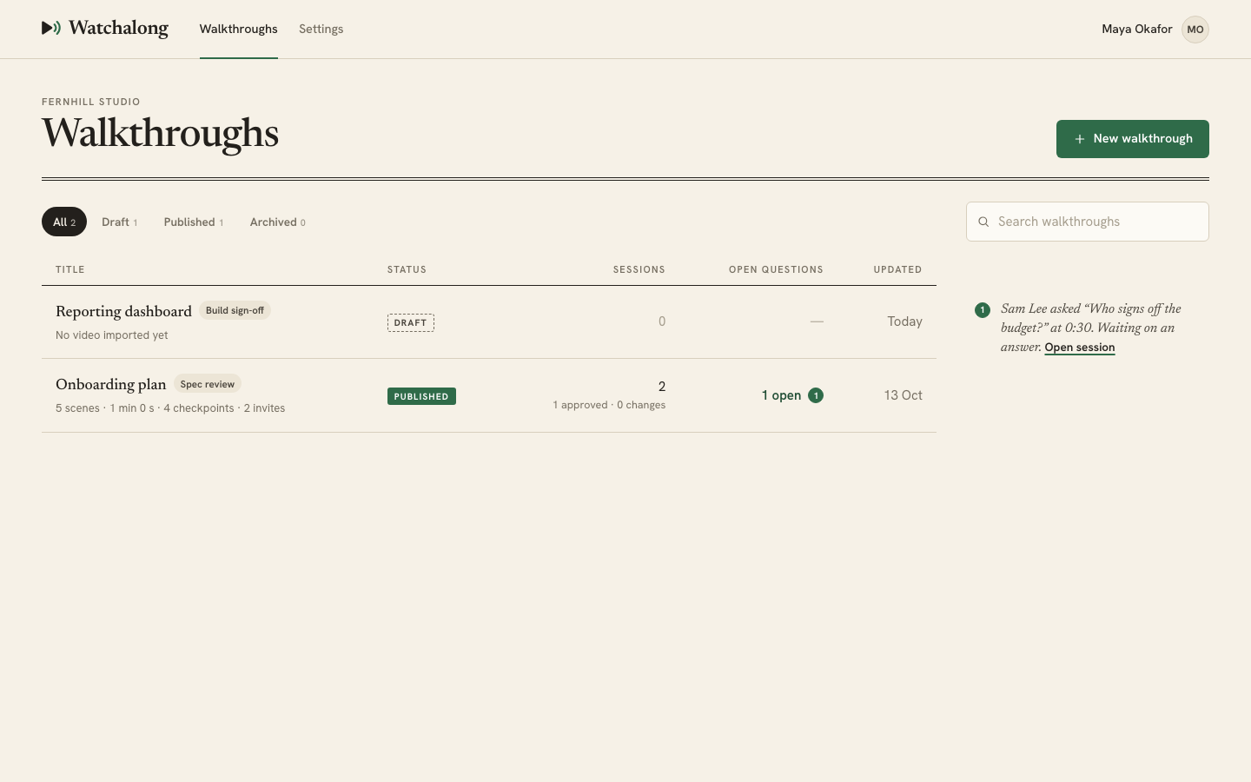
Task: Click 'No video imported yet' text
Action: 112,335
